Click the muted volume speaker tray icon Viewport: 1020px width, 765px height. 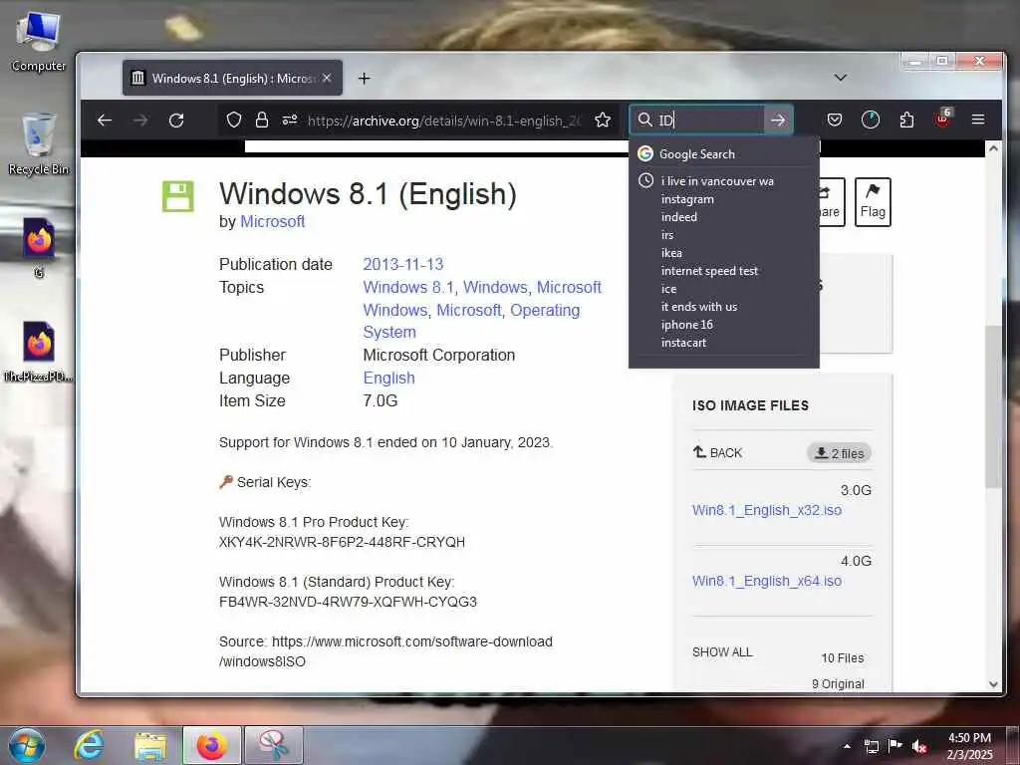(x=919, y=746)
